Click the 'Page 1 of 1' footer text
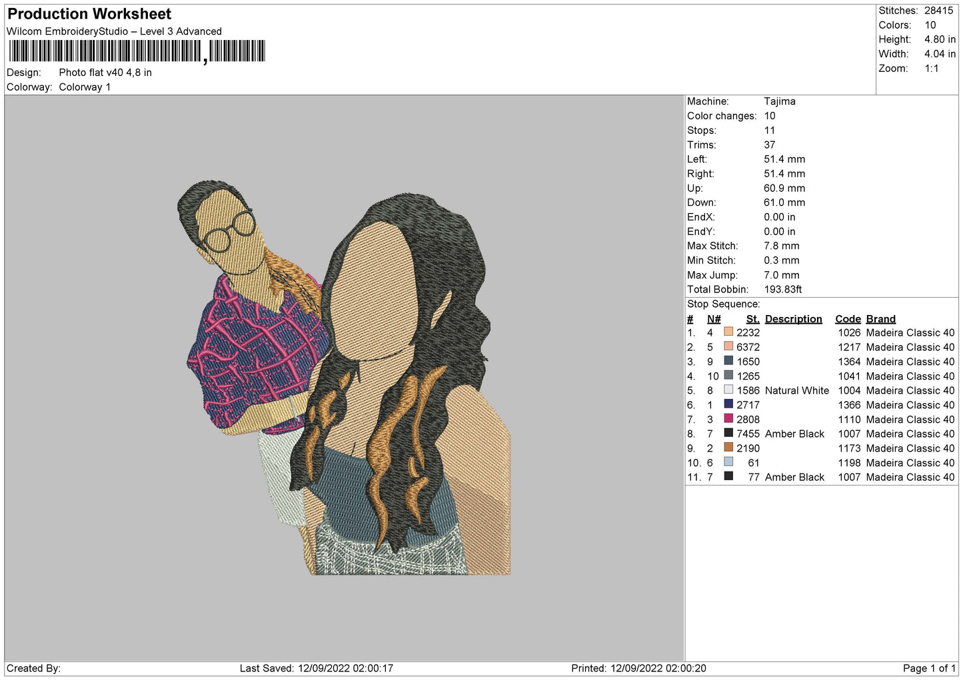This screenshot has width=963, height=680. pyautogui.click(x=929, y=668)
